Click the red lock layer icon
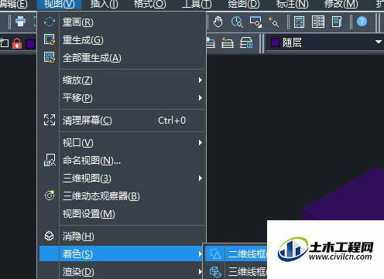 pyautogui.click(x=17, y=43)
